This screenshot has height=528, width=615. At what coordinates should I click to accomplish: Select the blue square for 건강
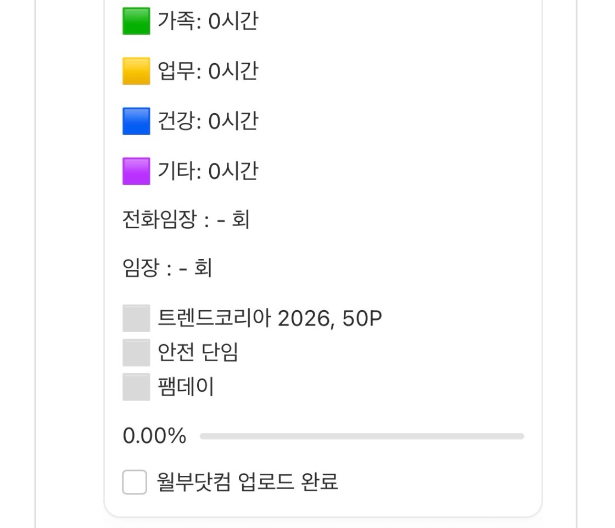136,121
